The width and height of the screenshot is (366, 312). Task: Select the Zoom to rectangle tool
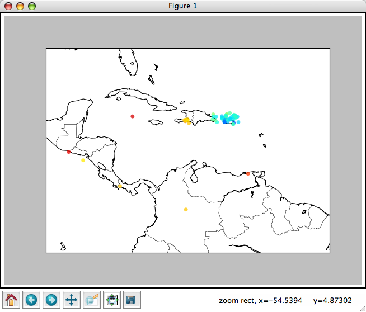[x=92, y=300]
